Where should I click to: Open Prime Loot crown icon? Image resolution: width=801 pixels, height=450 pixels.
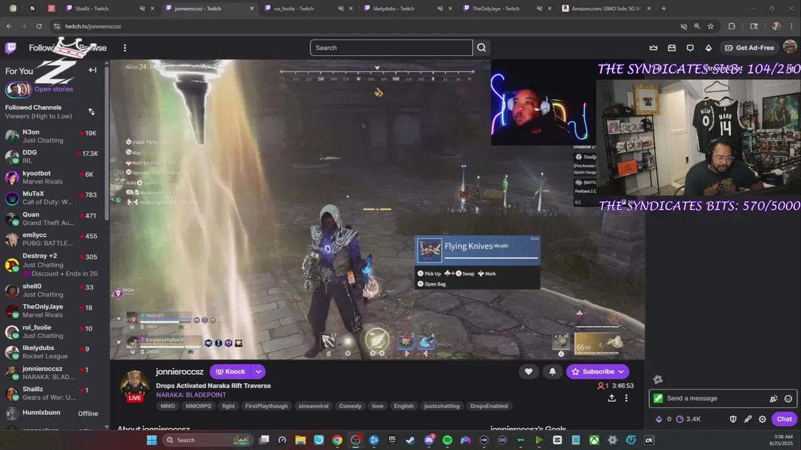click(x=653, y=47)
